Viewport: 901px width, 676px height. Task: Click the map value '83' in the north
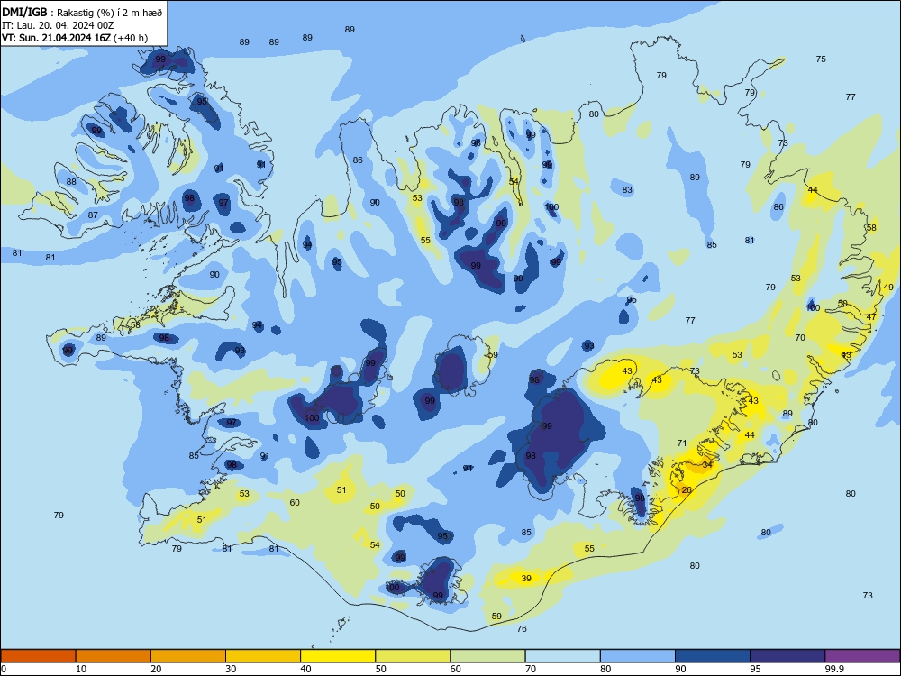[x=627, y=189]
